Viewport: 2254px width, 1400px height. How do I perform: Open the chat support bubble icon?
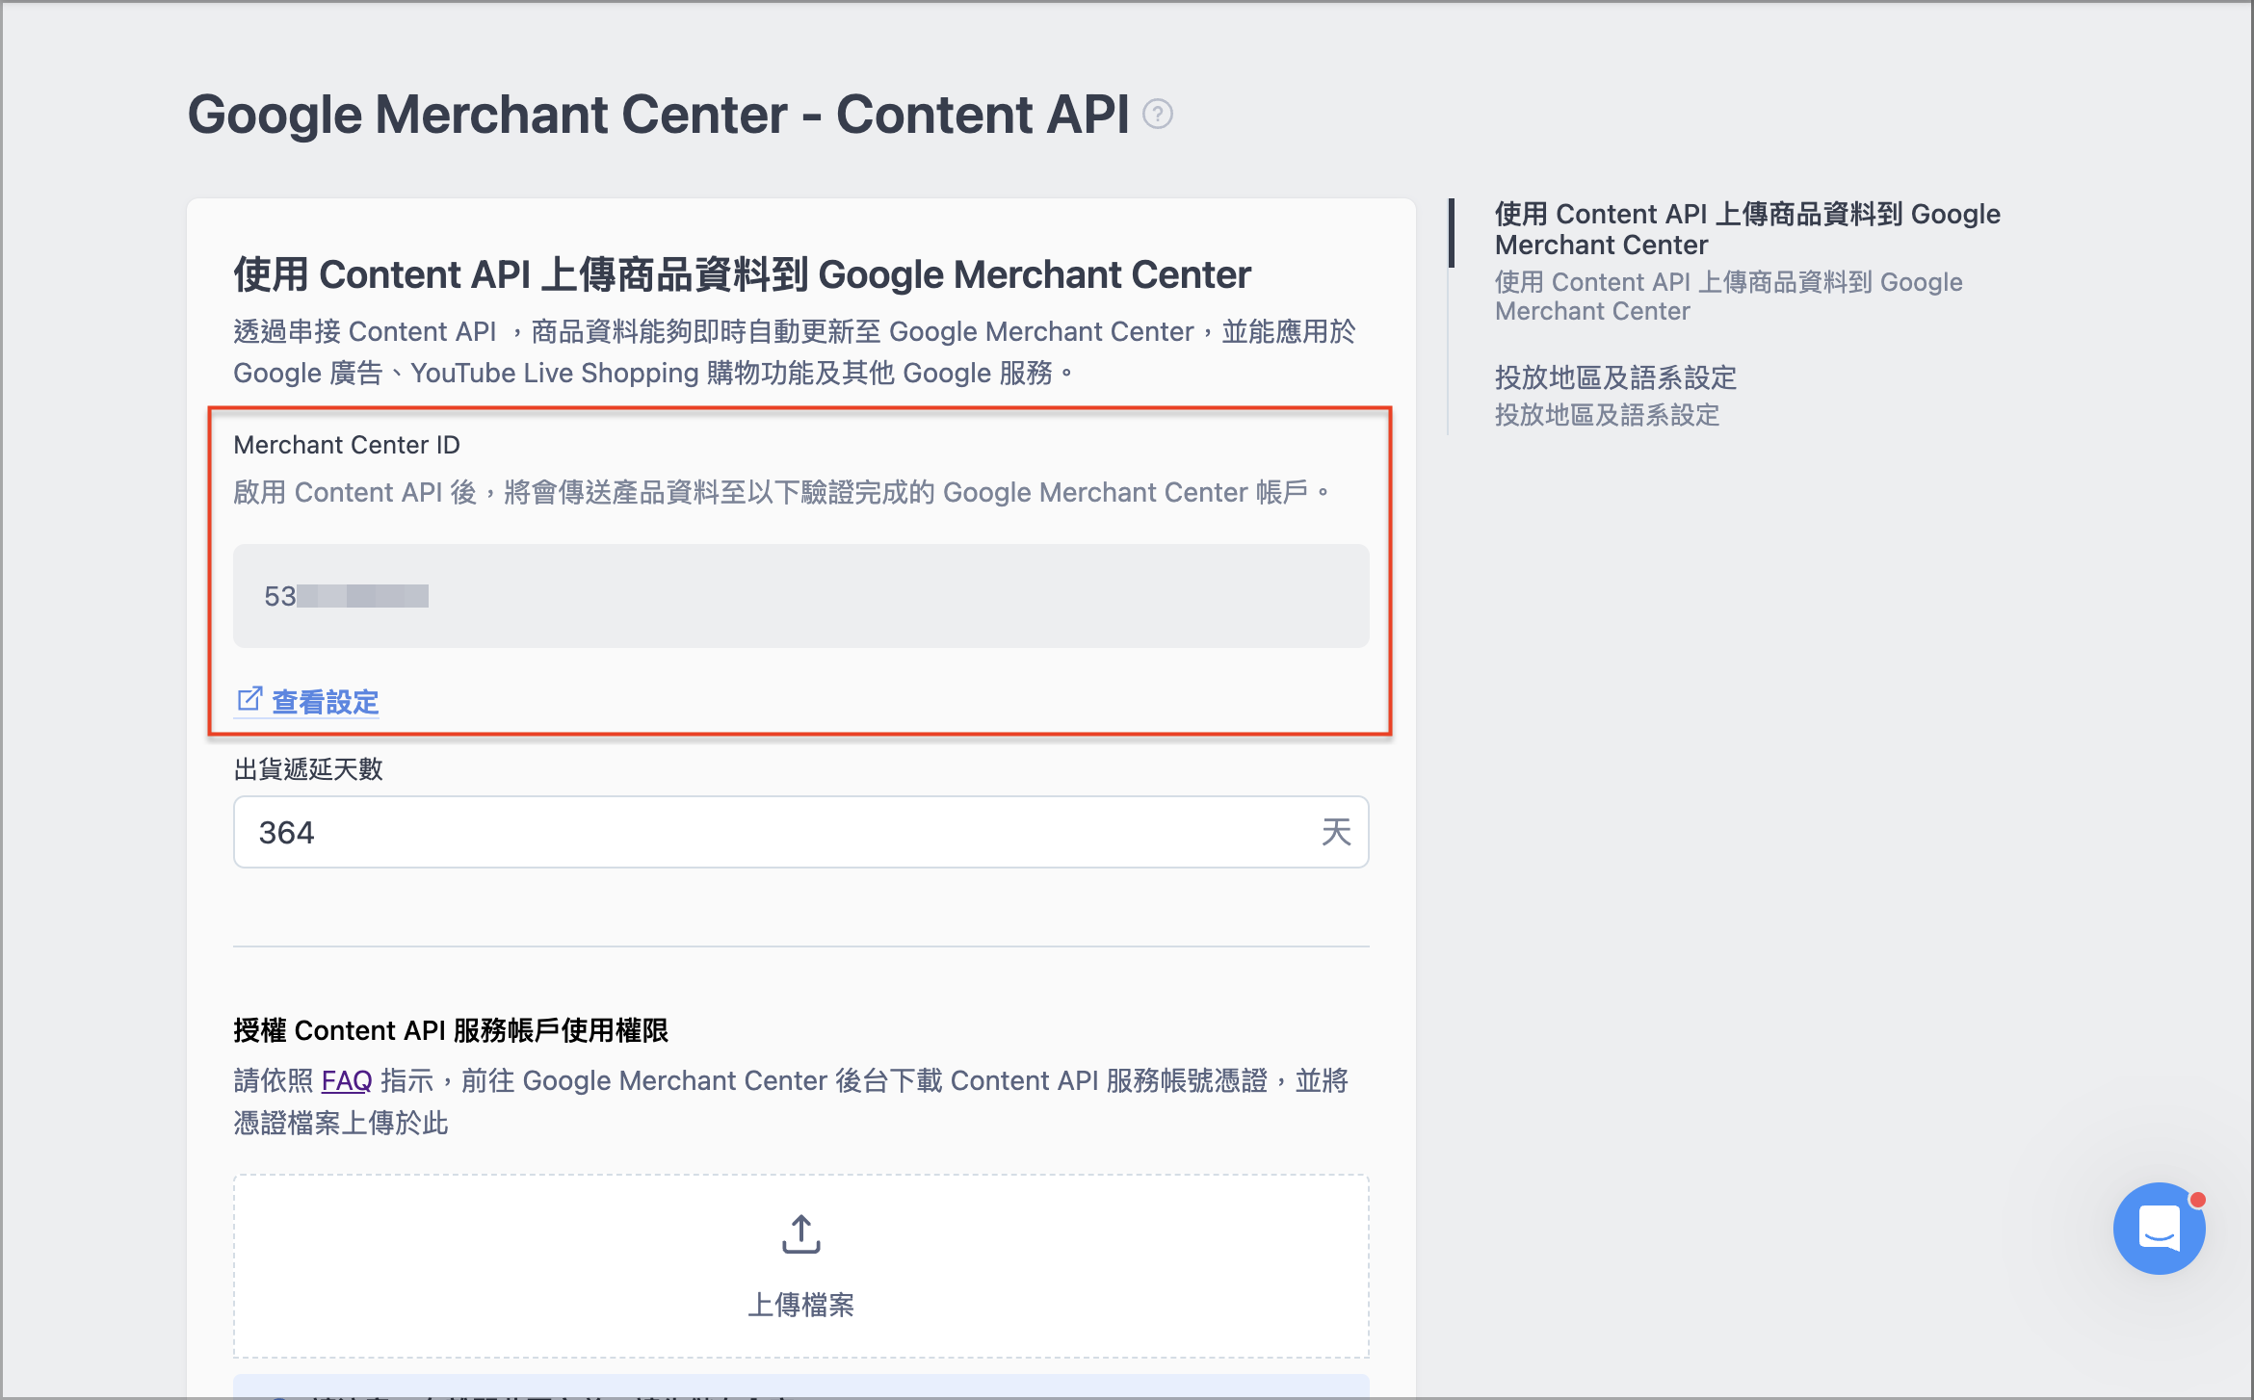point(2159,1229)
